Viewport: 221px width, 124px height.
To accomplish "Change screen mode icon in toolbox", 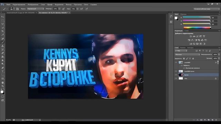I will (x=3, y=100).
